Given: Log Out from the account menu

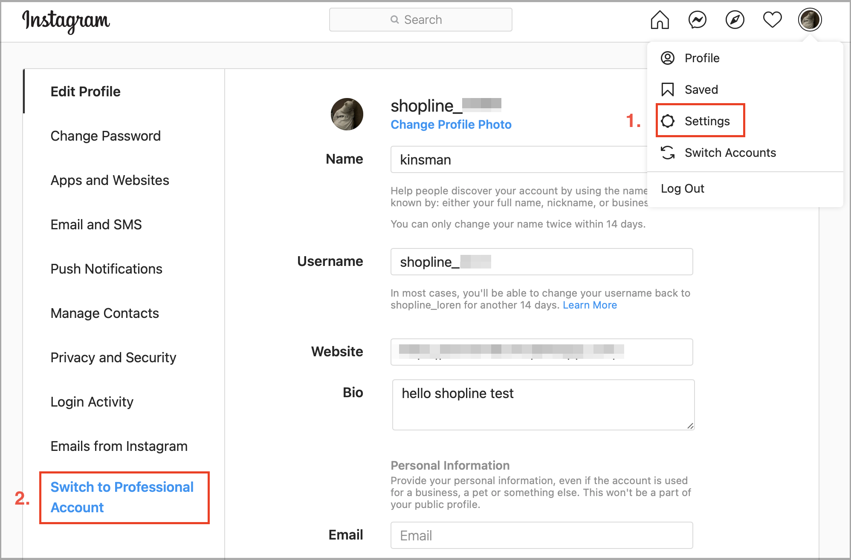Looking at the screenshot, I should click(x=682, y=188).
